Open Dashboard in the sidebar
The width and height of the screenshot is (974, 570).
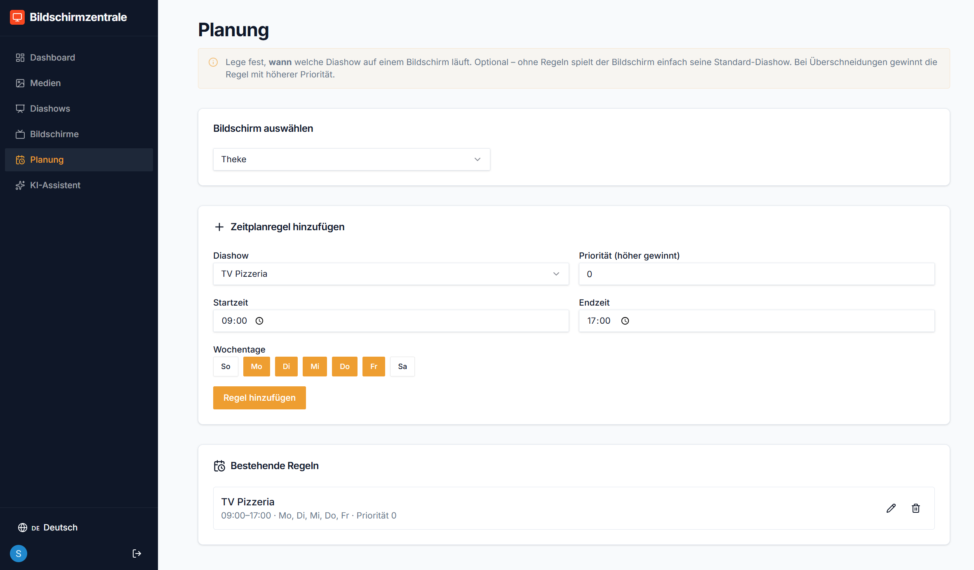point(79,58)
